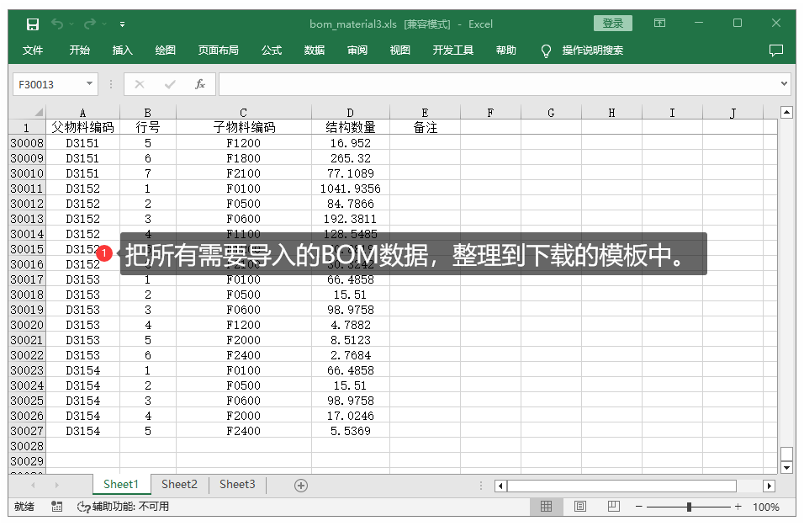Click the New Sheet plus icon
Viewport: 804px width, 526px height.
(x=301, y=486)
